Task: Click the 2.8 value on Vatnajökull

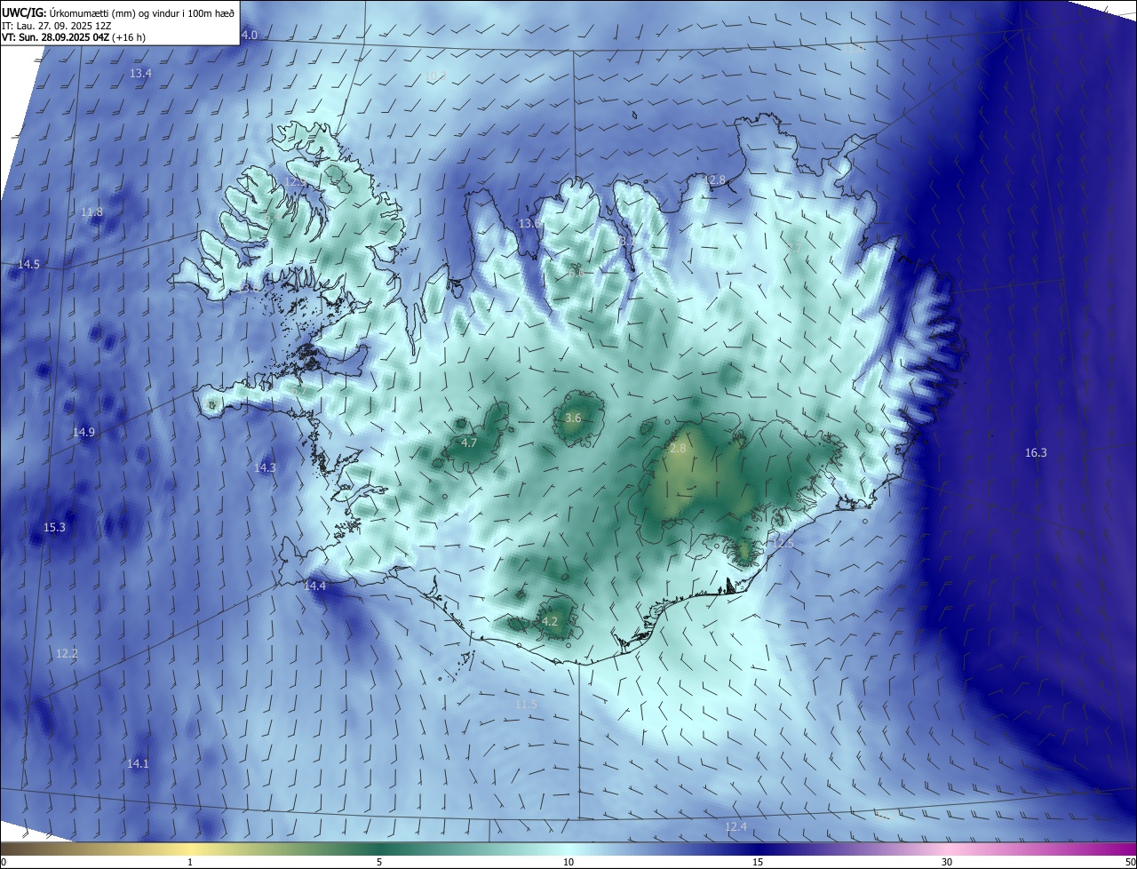Action: (678, 449)
